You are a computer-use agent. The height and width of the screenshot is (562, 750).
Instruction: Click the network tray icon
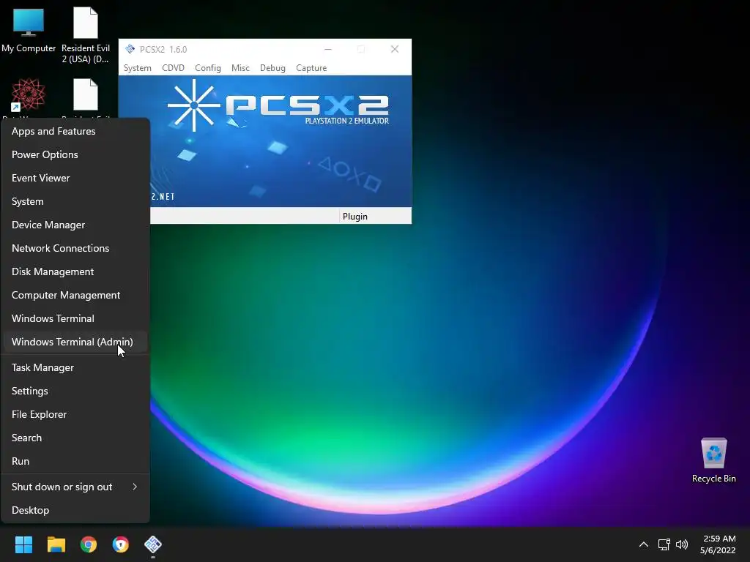pyautogui.click(x=664, y=544)
